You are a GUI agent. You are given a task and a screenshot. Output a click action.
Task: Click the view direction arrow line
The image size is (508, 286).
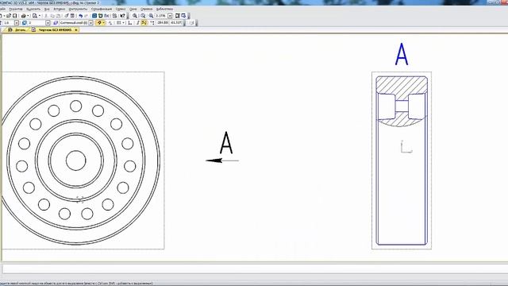click(x=222, y=160)
